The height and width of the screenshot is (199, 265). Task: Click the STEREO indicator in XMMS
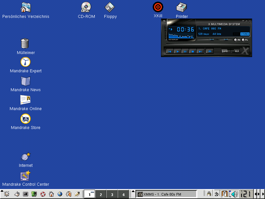245,34
